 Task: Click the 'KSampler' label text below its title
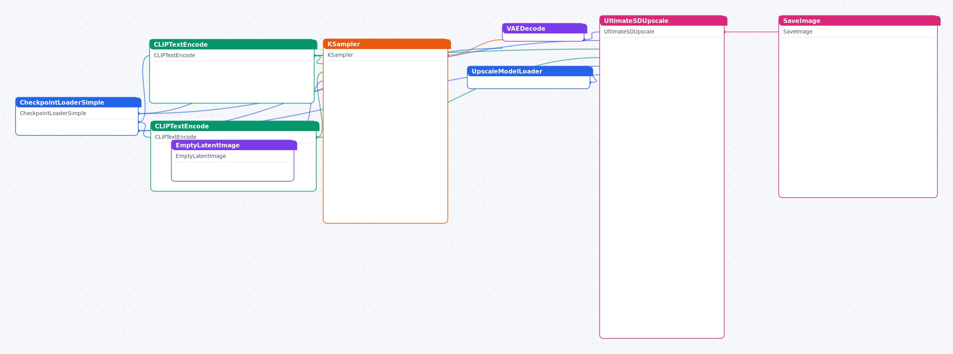(x=340, y=55)
